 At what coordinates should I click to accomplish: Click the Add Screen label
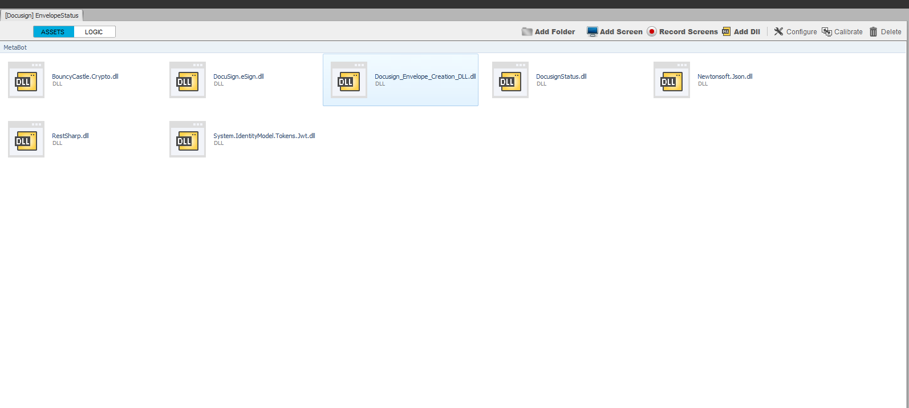click(x=621, y=32)
